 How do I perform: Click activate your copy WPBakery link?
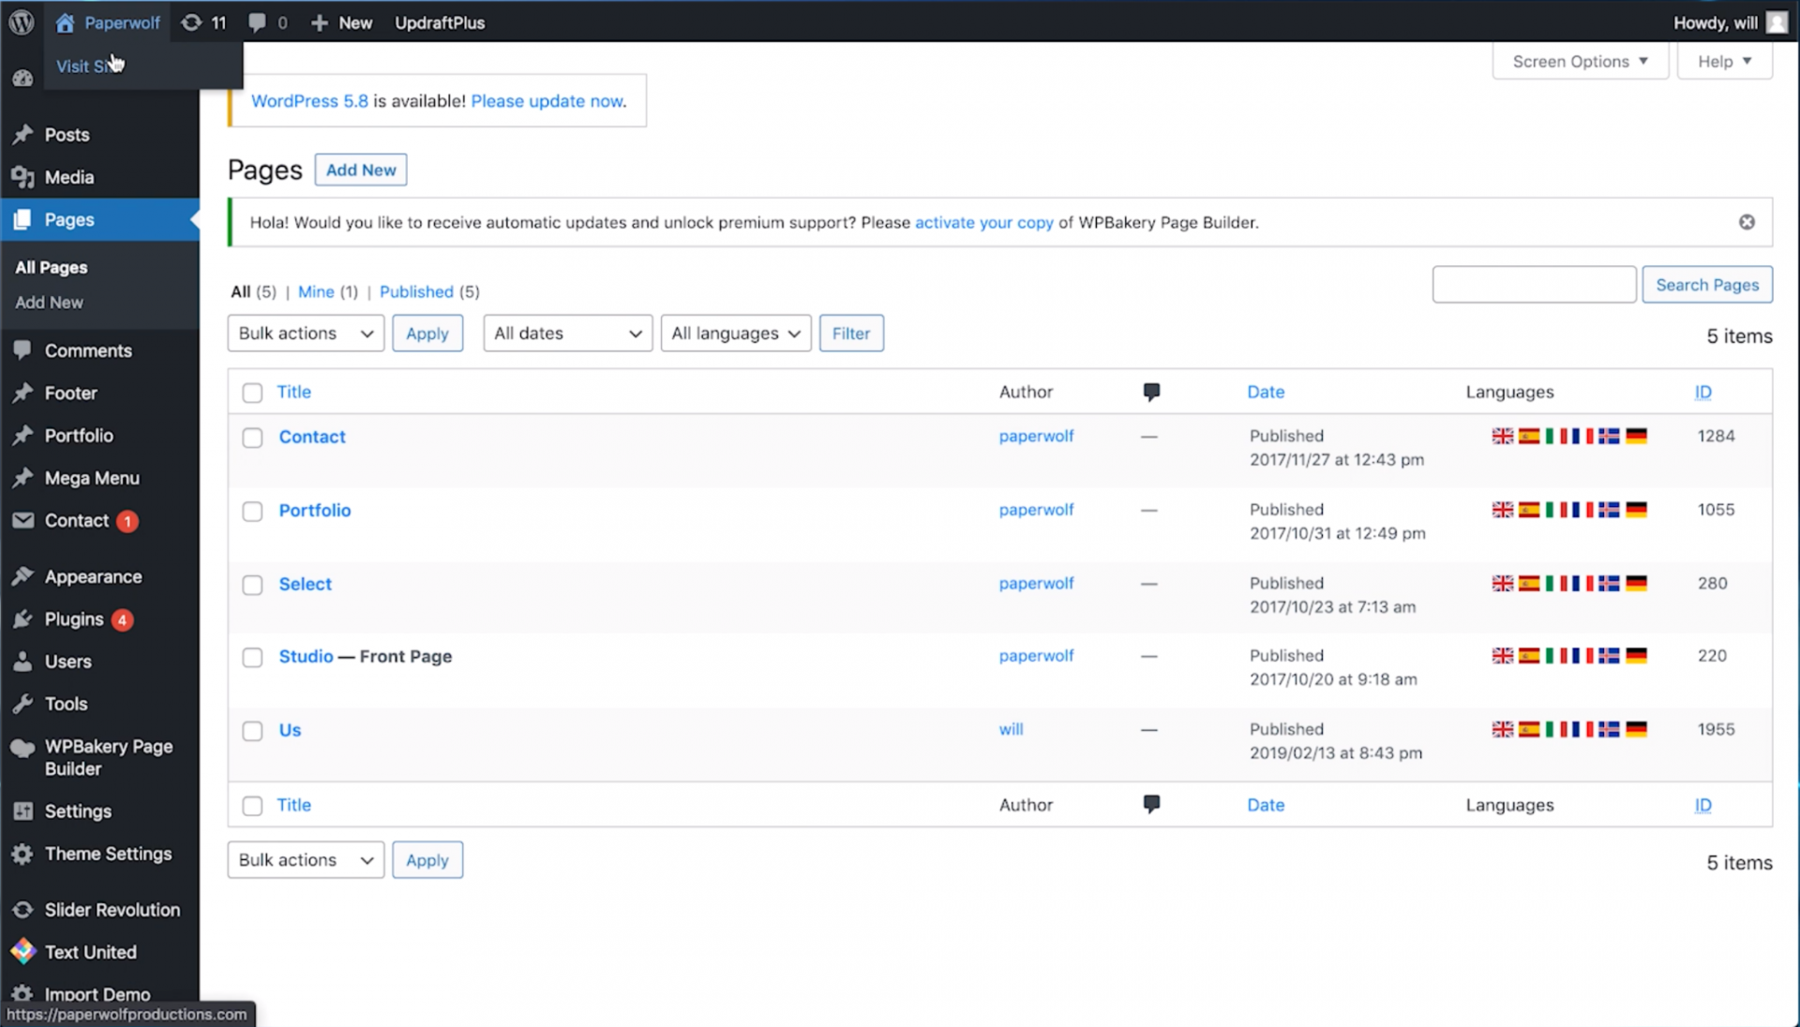[984, 222]
